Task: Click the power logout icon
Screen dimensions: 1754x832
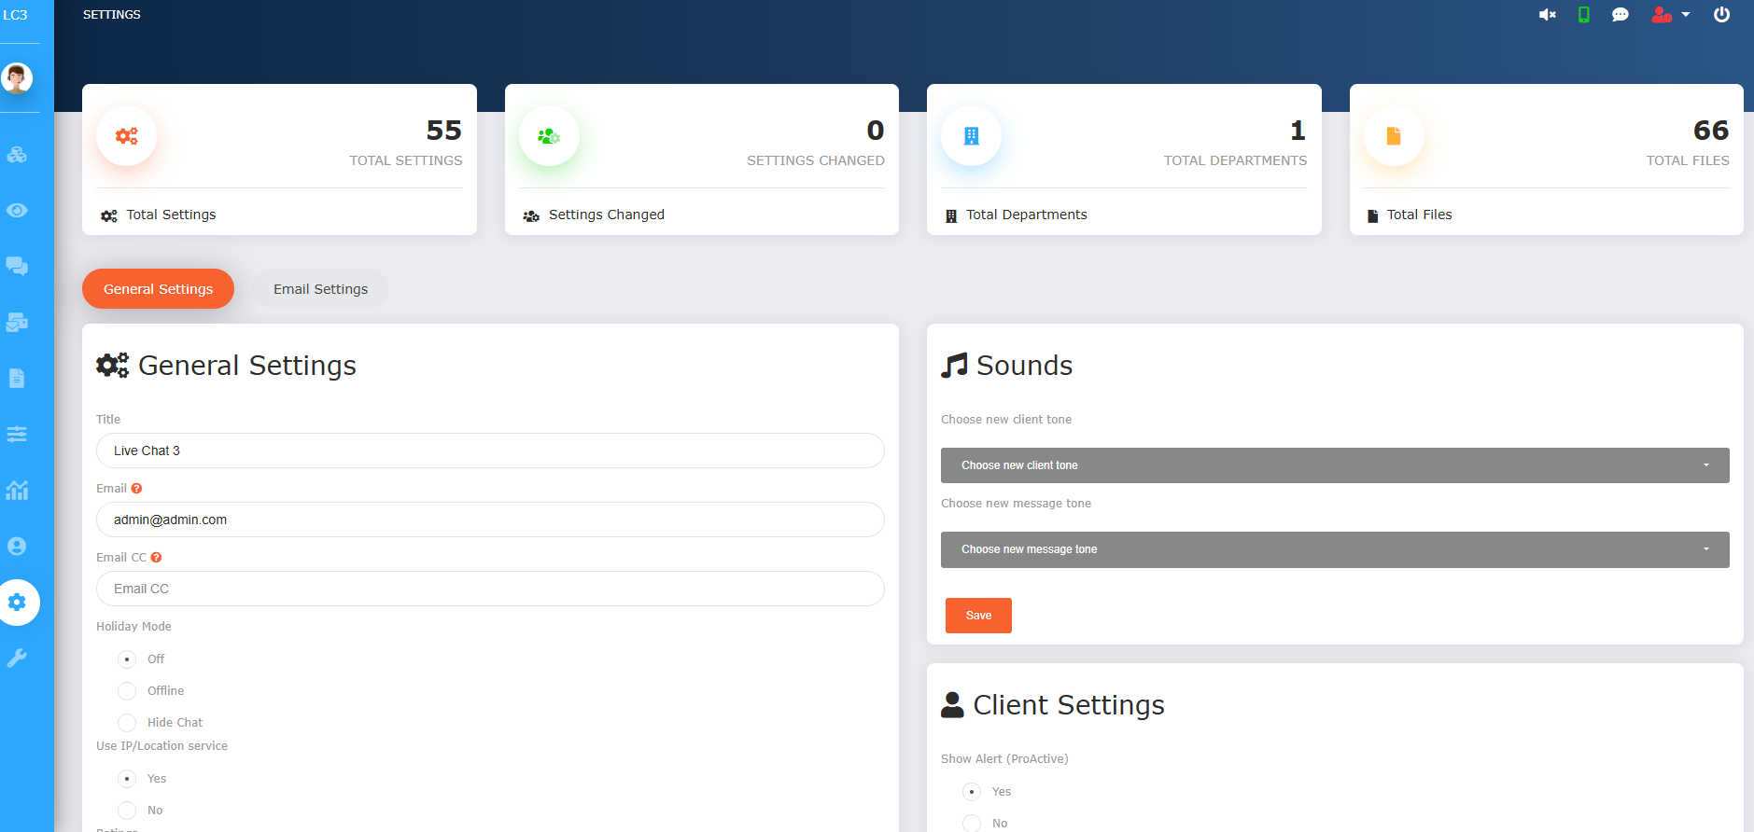Action: [1721, 15]
